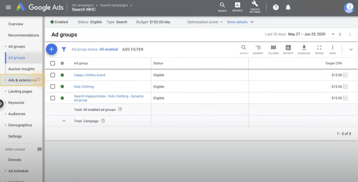Expand Ad schedule in sidebar

pyautogui.click(x=5, y=171)
